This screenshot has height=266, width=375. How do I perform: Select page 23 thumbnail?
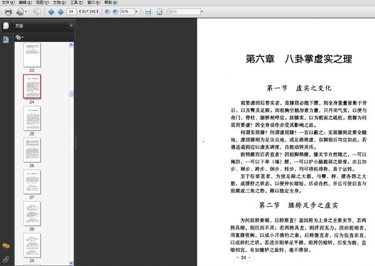(x=32, y=55)
